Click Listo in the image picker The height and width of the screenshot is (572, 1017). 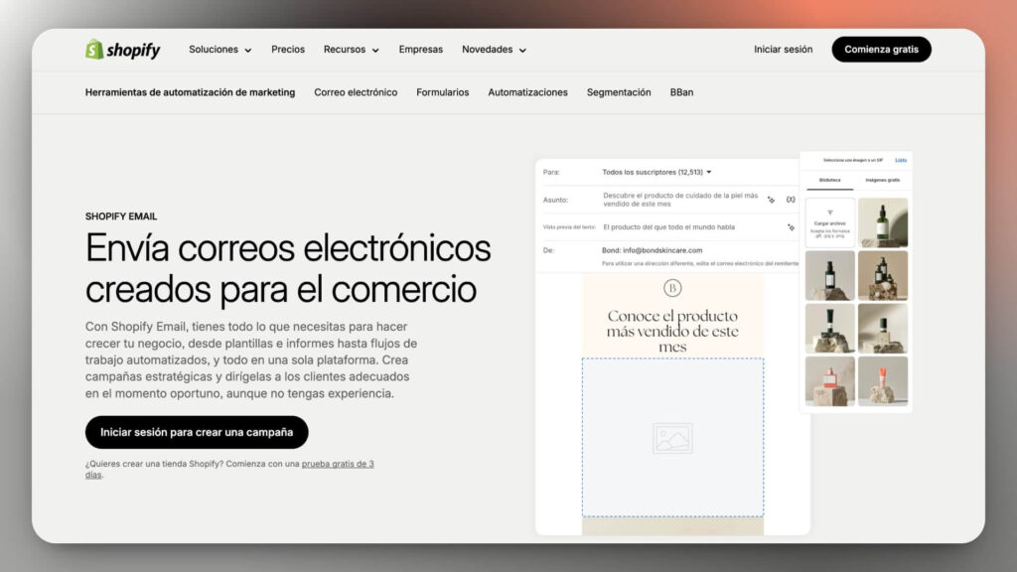(901, 160)
